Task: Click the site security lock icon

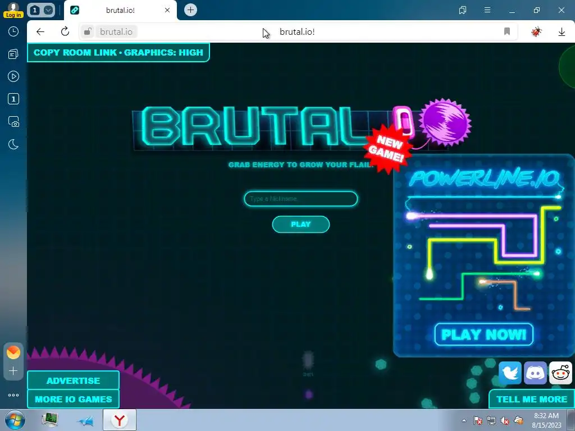Action: click(87, 31)
